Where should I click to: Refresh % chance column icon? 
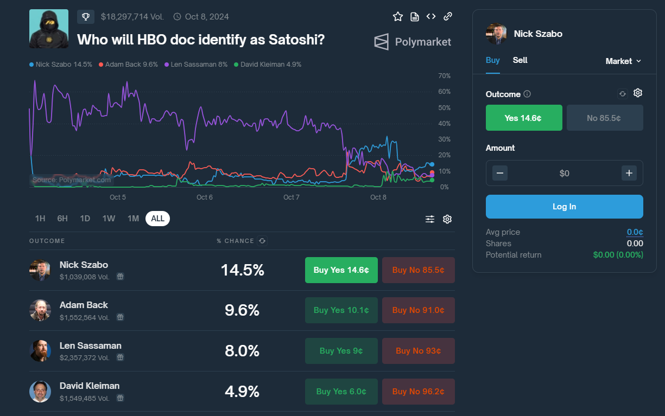click(x=262, y=241)
